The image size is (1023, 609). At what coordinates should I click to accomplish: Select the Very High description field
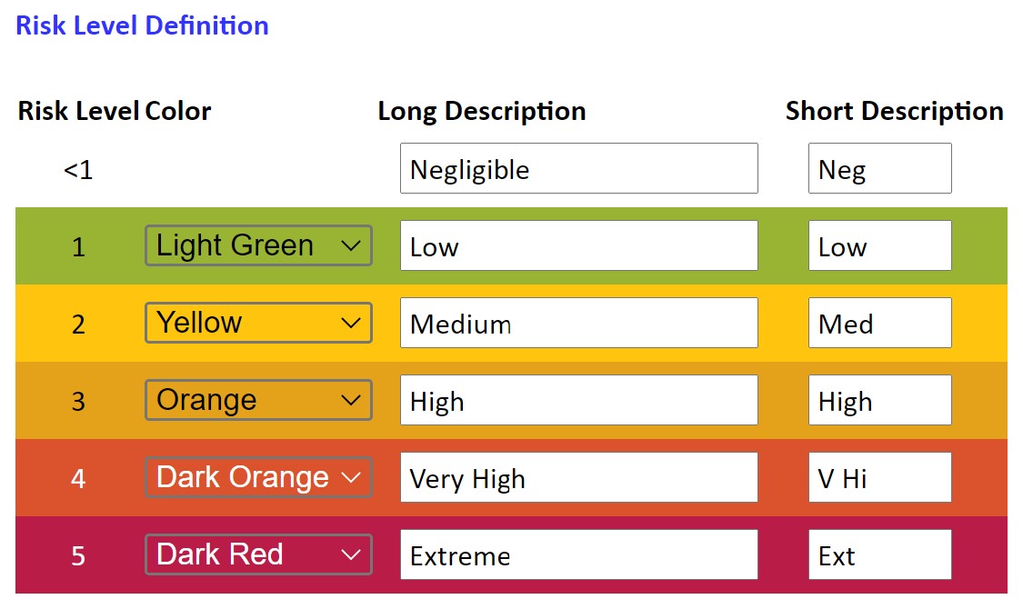tap(578, 477)
